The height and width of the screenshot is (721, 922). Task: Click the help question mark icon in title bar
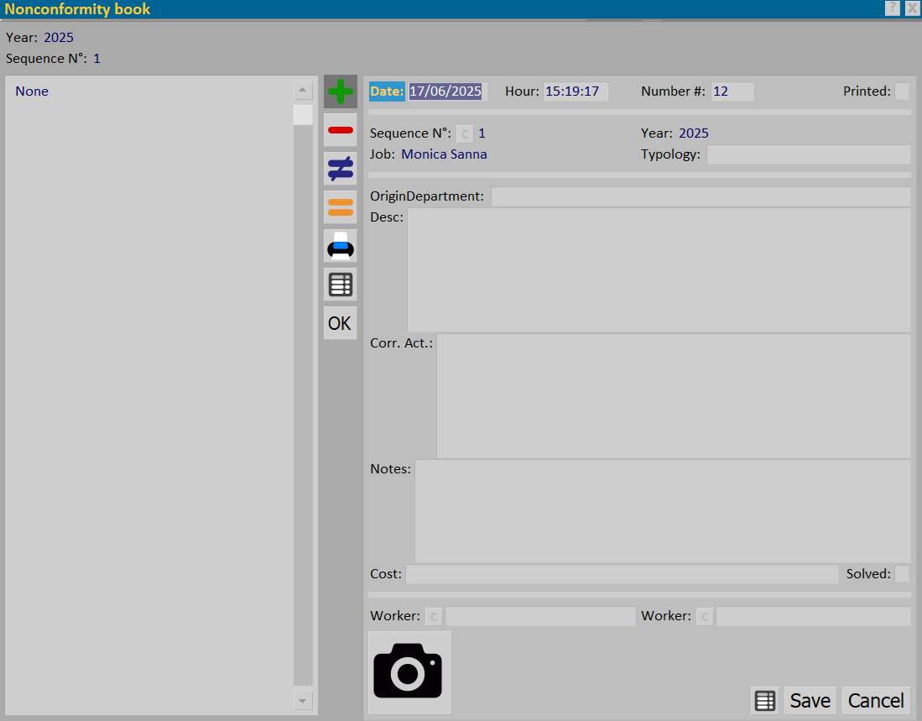tap(892, 8)
